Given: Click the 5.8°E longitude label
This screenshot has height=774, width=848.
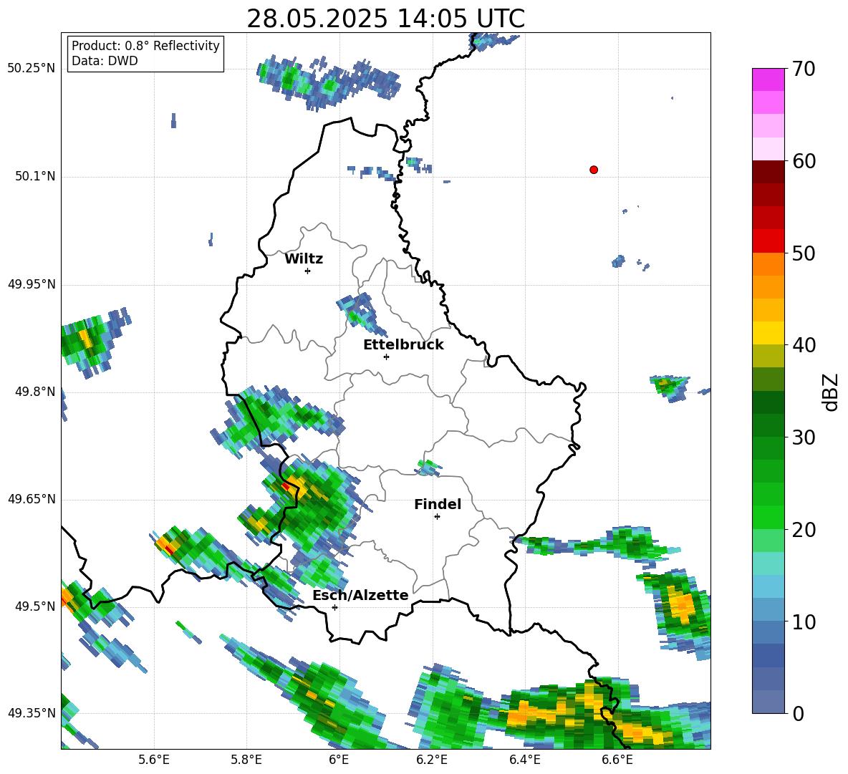Looking at the screenshot, I should coord(246,760).
